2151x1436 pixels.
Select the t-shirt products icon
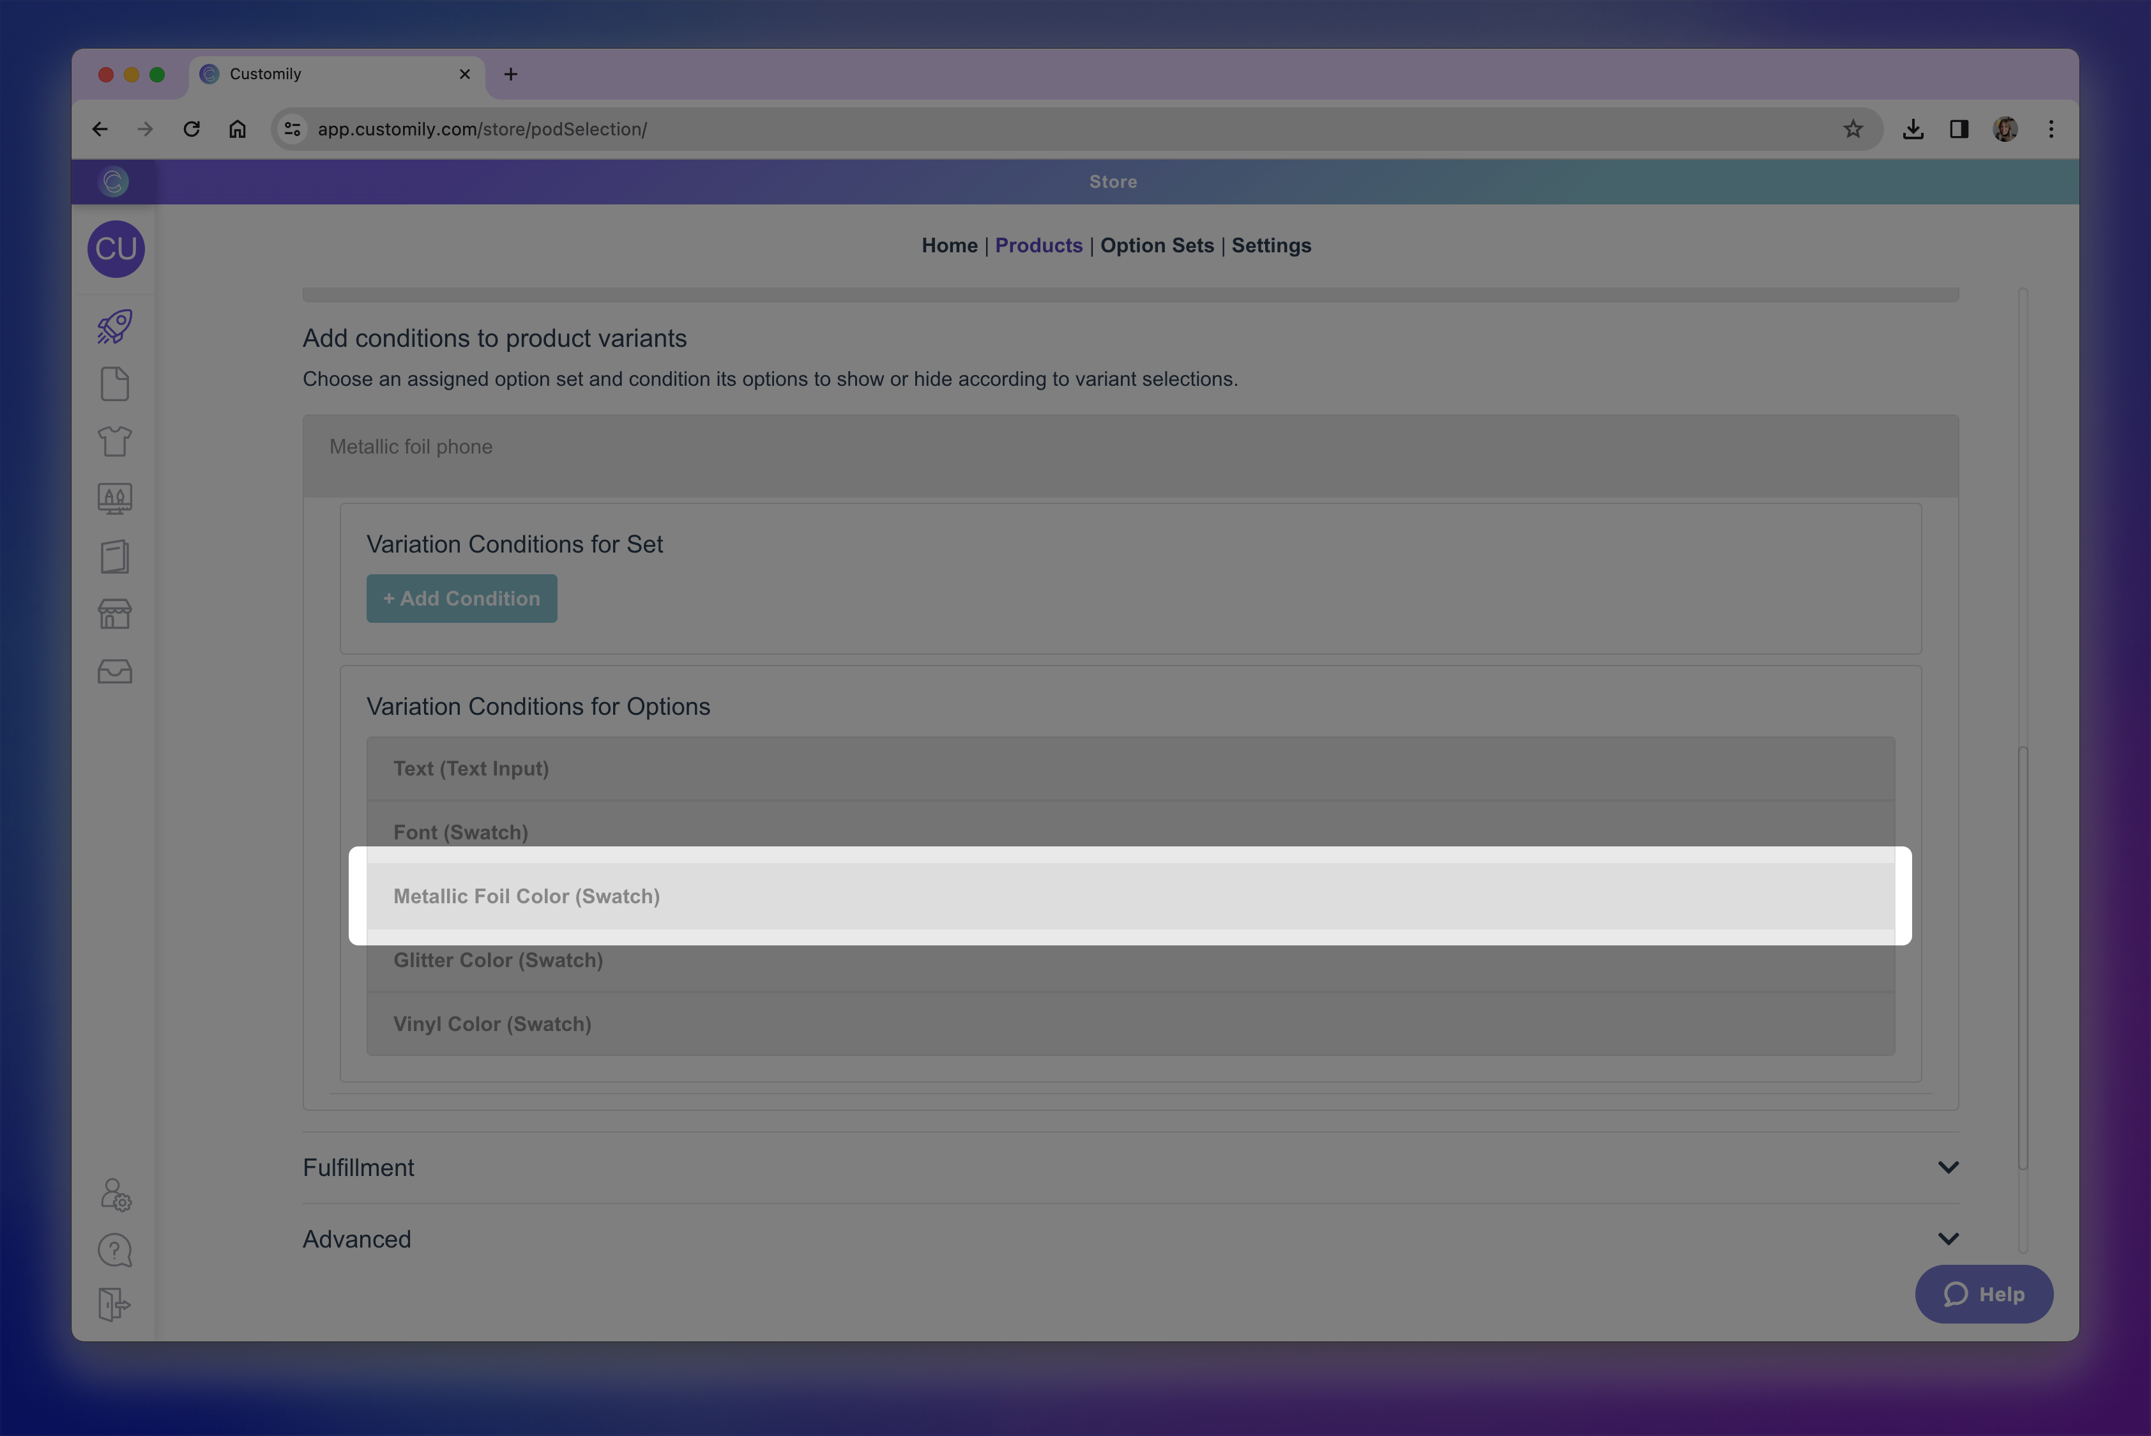click(x=114, y=441)
